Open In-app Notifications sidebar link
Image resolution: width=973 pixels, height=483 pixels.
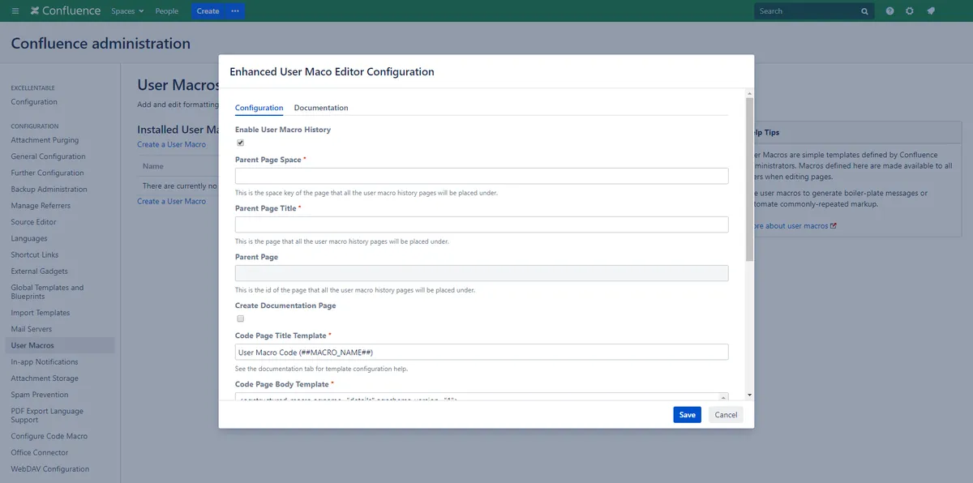coord(45,361)
